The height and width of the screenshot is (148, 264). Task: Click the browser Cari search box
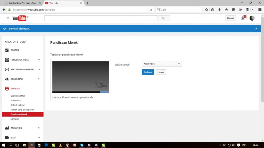[x=179, y=10]
